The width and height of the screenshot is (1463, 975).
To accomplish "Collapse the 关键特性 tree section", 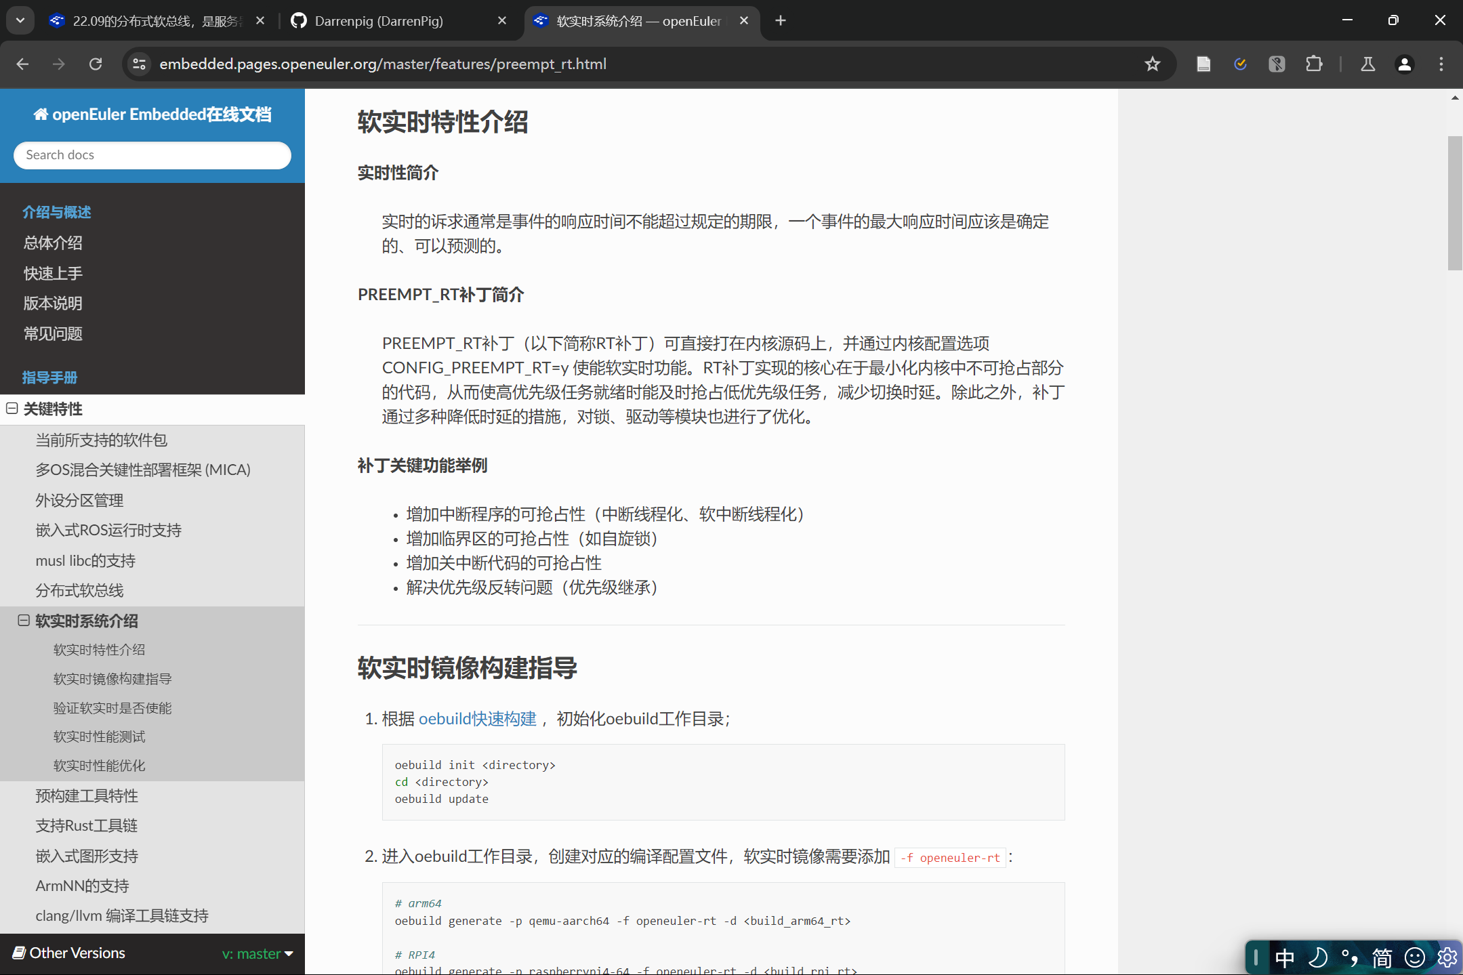I will coord(12,409).
